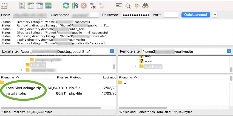Viewport: 233px width, 116px height.
Task: Refresh the file and folder lists
Action: pos(66,6)
